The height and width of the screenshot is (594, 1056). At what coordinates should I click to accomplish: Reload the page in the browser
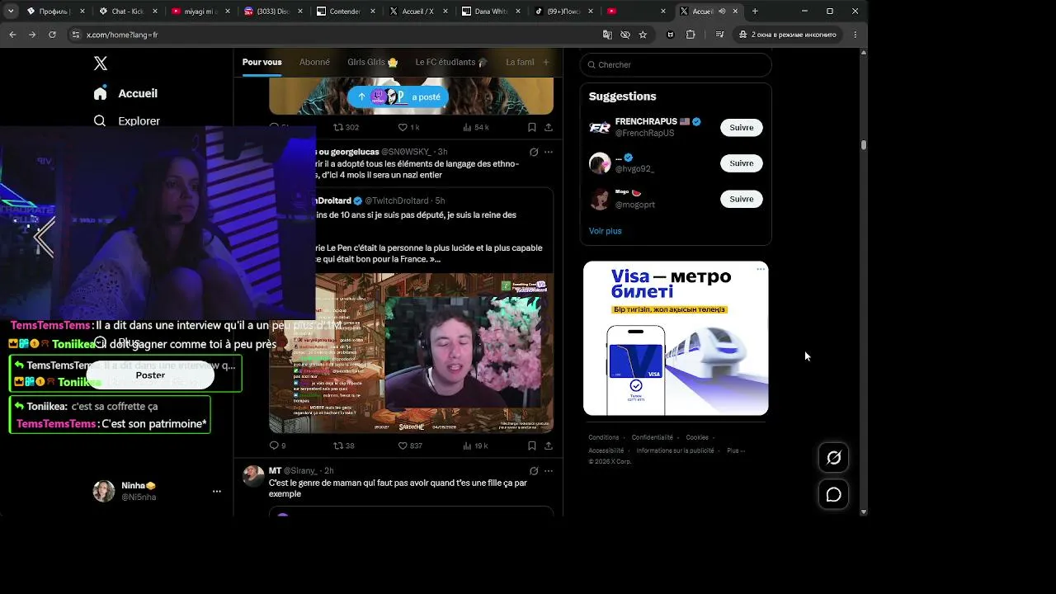(52, 35)
